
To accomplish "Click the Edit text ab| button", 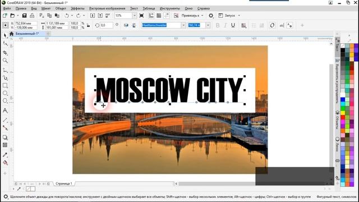I will (282, 25).
